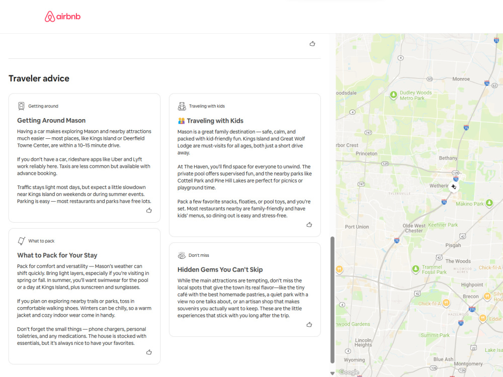Click What to Pack for Your Stay title
Viewport: 503px width, 377px height.
pos(57,255)
